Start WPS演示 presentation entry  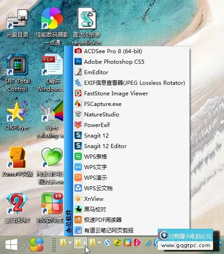(x=131, y=178)
